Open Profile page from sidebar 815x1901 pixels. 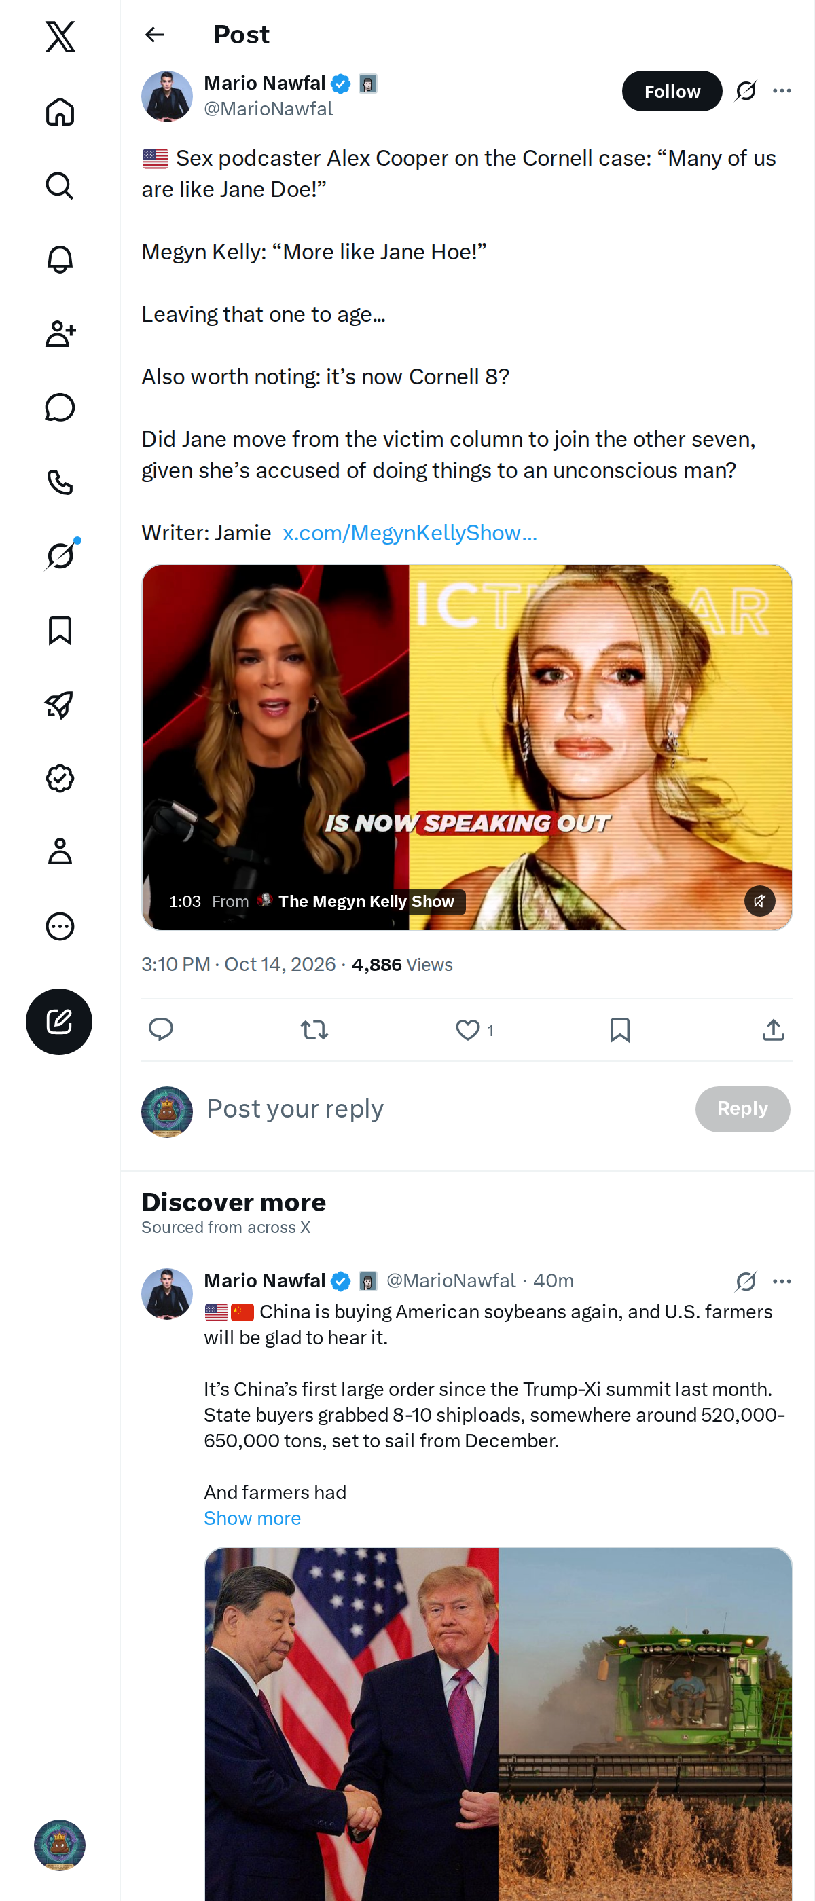[60, 851]
